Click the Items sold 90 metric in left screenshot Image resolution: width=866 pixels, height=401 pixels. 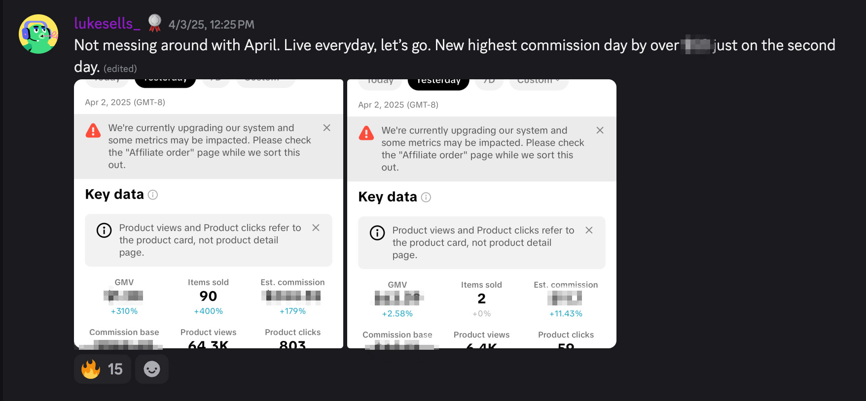click(x=208, y=296)
